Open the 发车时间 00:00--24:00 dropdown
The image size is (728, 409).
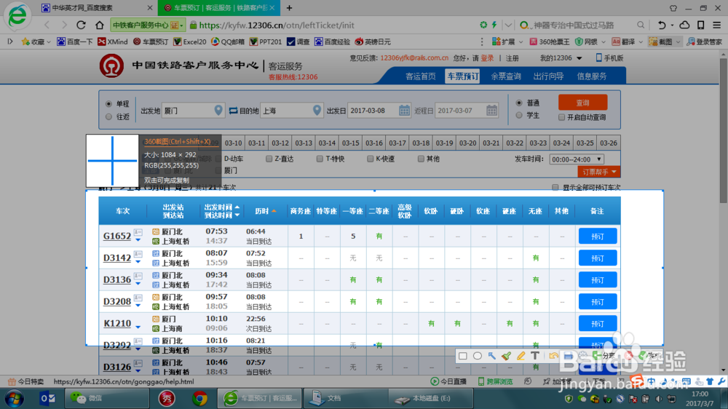[576, 159]
